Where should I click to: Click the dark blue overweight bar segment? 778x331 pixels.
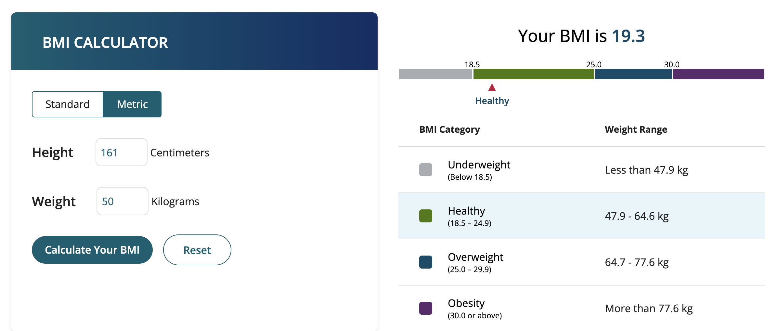pyautogui.click(x=633, y=74)
